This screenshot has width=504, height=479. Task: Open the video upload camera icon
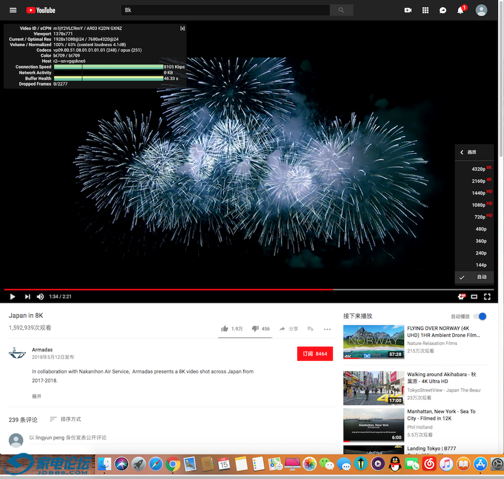(408, 10)
